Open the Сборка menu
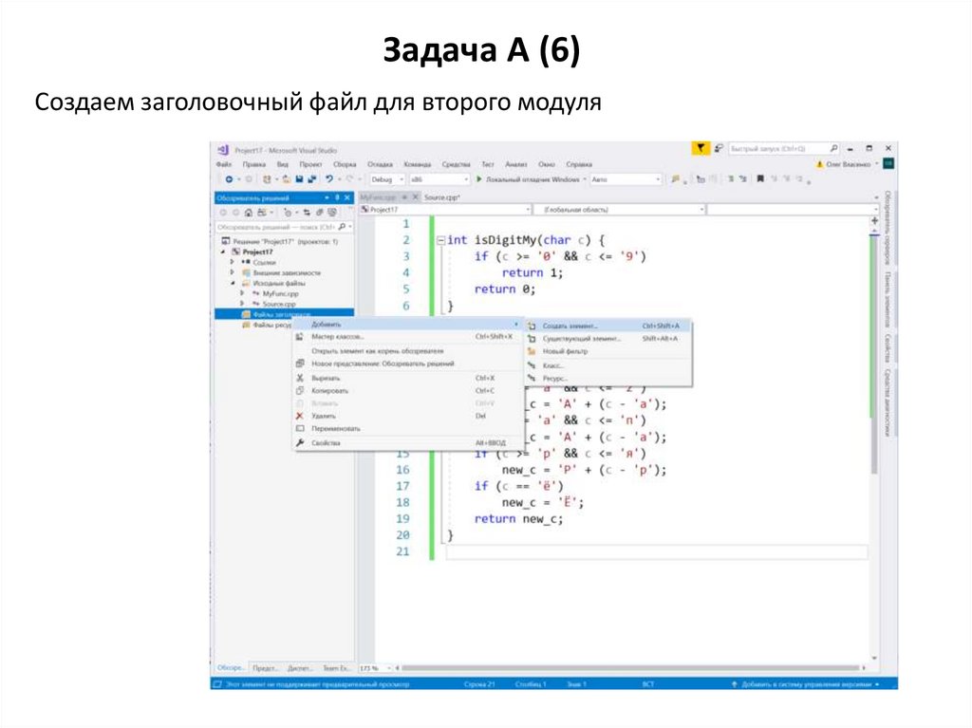This screenshot has height=728, width=972. coord(345,164)
